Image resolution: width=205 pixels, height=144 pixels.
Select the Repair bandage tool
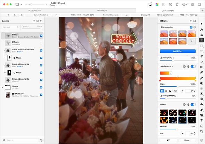coord(202,78)
